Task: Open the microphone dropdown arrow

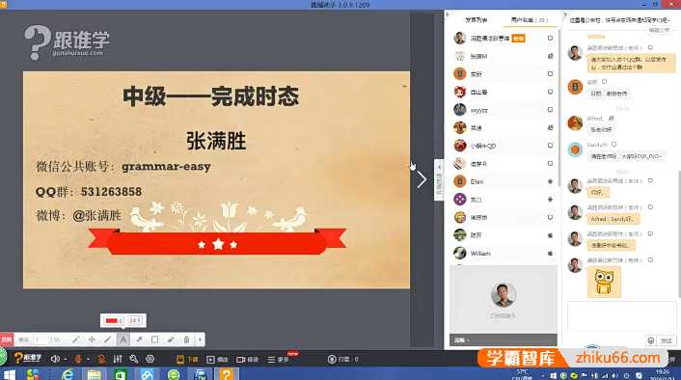Action: pos(88,360)
